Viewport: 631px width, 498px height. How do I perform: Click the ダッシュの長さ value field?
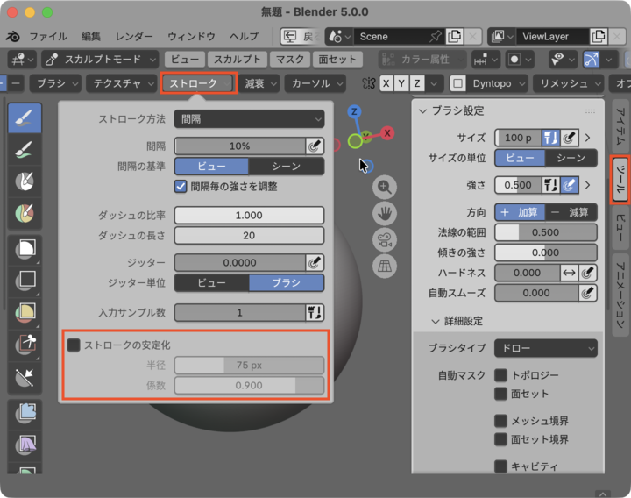click(249, 235)
